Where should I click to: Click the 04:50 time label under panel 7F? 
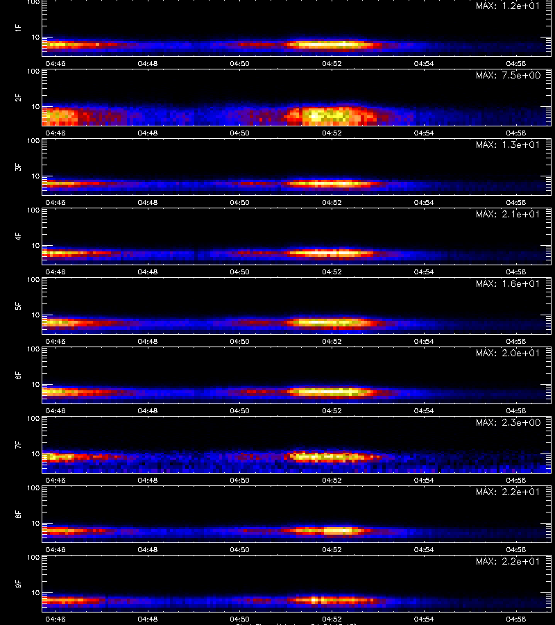coord(239,481)
